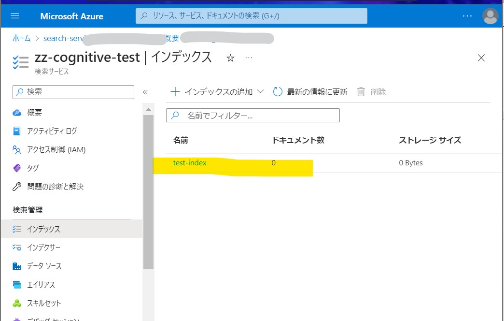Click the diagnose wrench icon
Viewport: 504px width, 321px height.
click(x=17, y=187)
